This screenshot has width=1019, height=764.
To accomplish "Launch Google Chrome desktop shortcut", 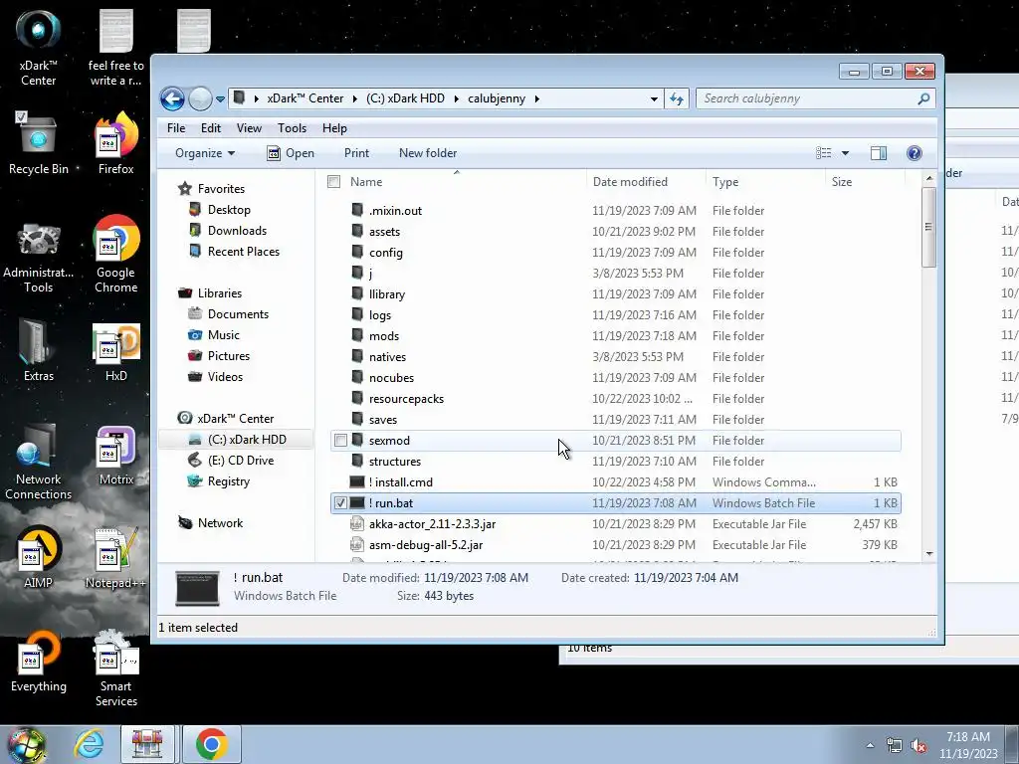I will [115, 255].
